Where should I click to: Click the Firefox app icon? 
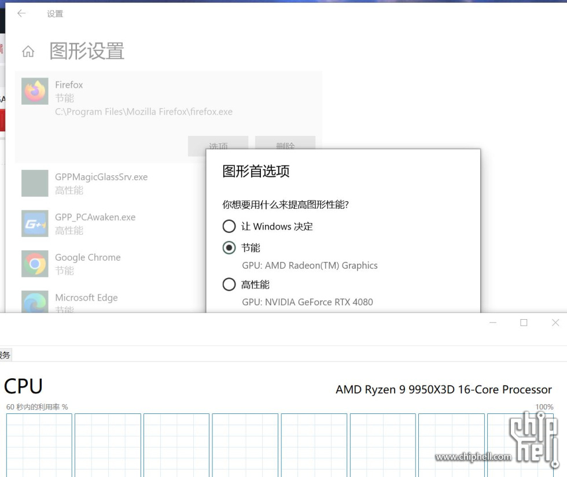coord(35,91)
